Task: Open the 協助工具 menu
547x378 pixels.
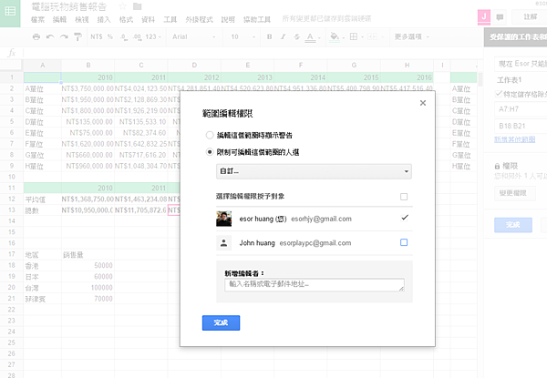Action: (257, 19)
